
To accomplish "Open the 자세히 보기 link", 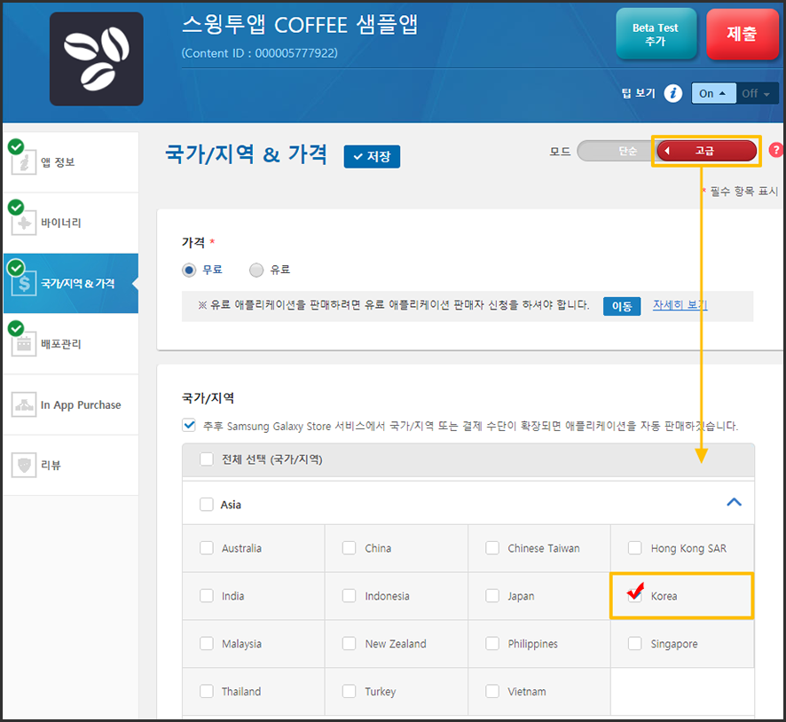I will [x=680, y=305].
